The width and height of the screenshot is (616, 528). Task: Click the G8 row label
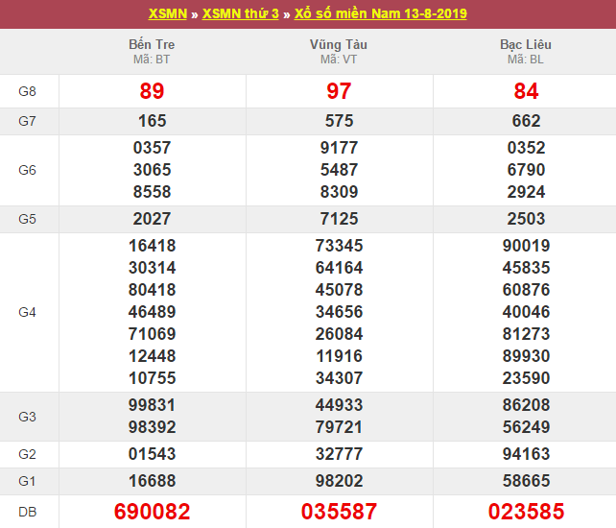pos(27,91)
